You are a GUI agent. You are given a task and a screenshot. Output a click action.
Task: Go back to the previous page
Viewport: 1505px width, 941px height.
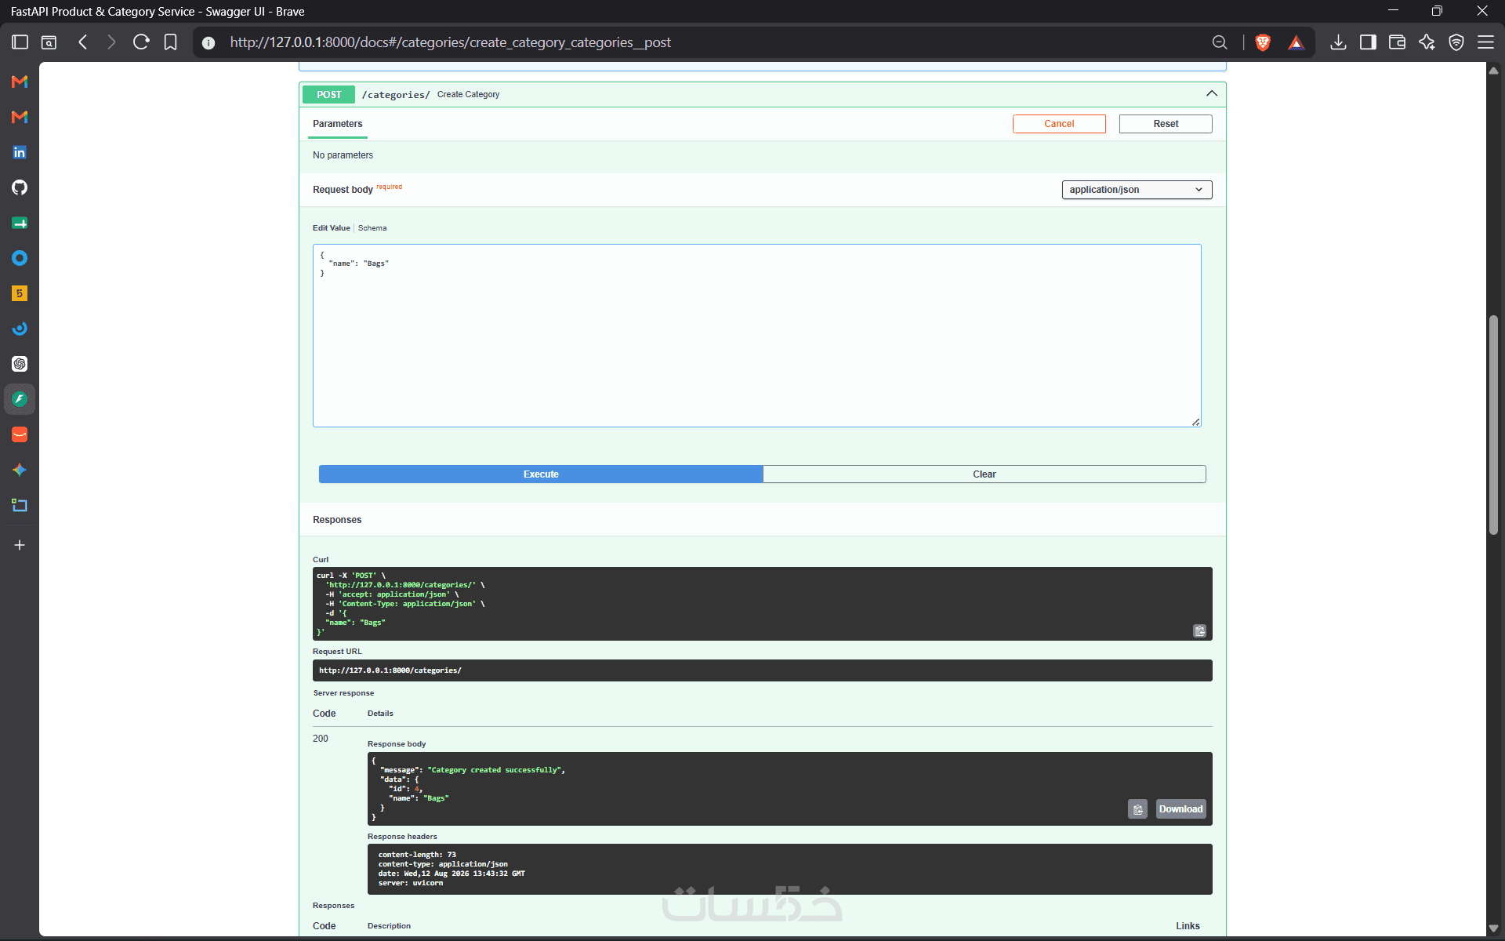[x=83, y=42]
